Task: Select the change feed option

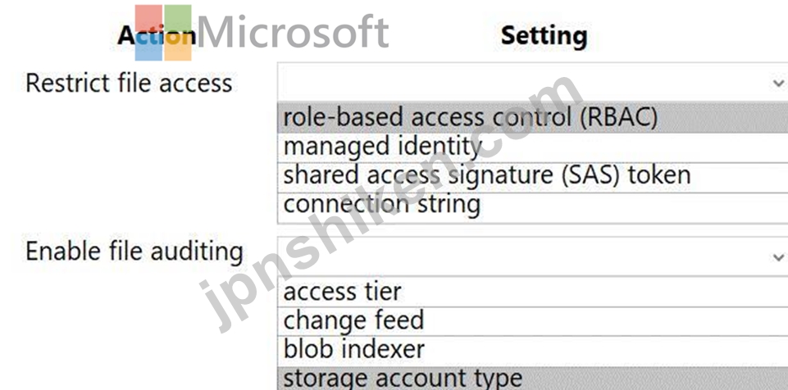Action: [532, 321]
